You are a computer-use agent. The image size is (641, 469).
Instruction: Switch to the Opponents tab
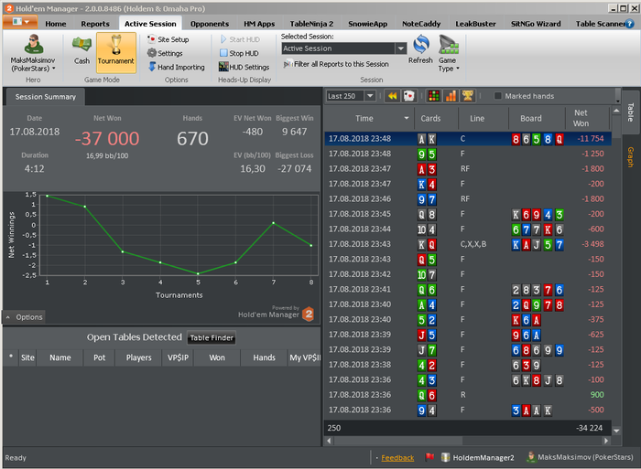tap(210, 24)
